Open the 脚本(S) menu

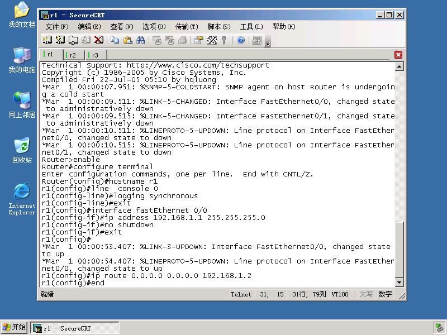tap(219, 27)
